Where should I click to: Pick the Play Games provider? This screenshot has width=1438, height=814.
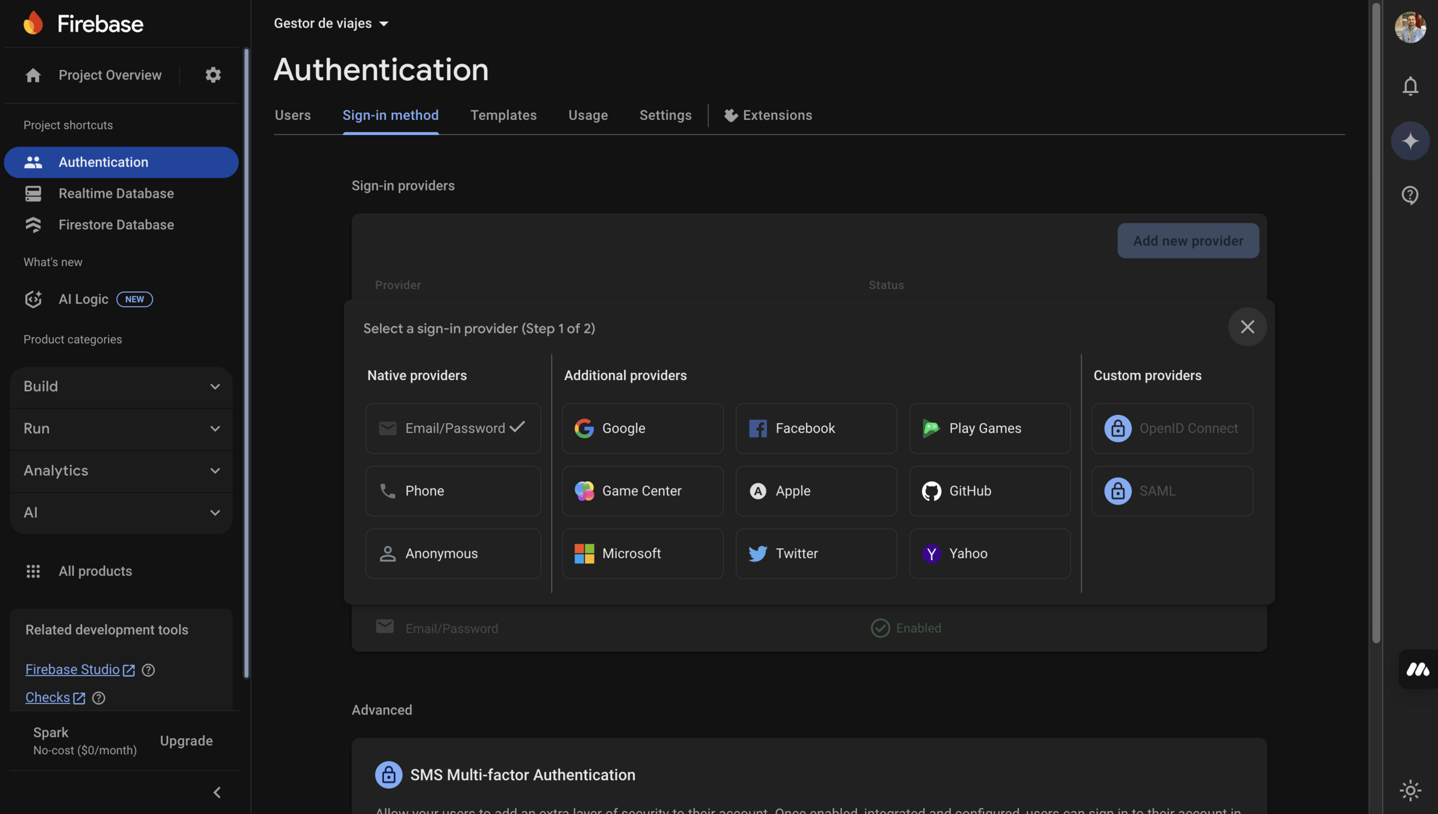989,428
